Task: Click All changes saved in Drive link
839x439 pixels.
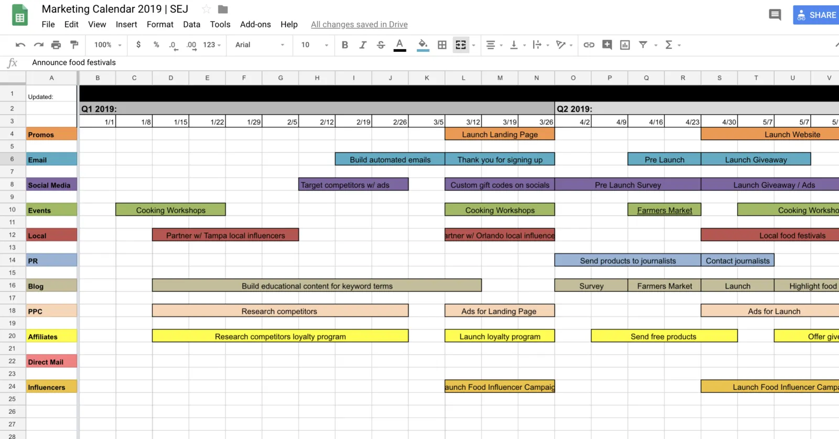Action: pyautogui.click(x=359, y=25)
